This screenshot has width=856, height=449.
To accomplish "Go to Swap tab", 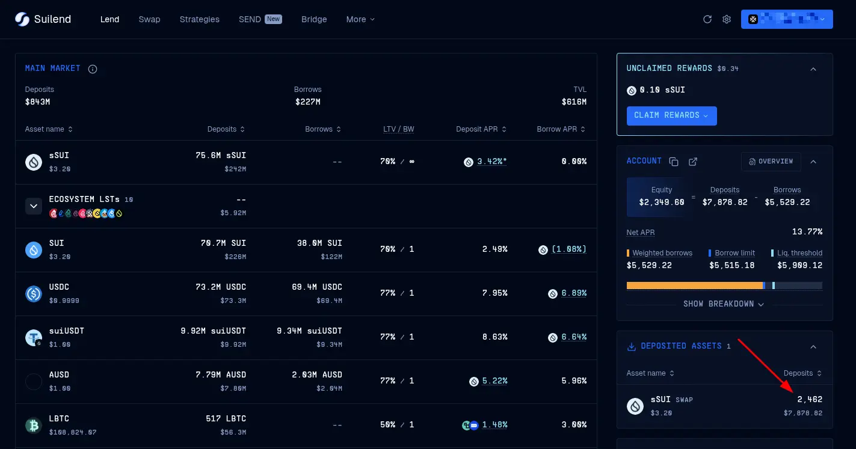I will [x=149, y=19].
